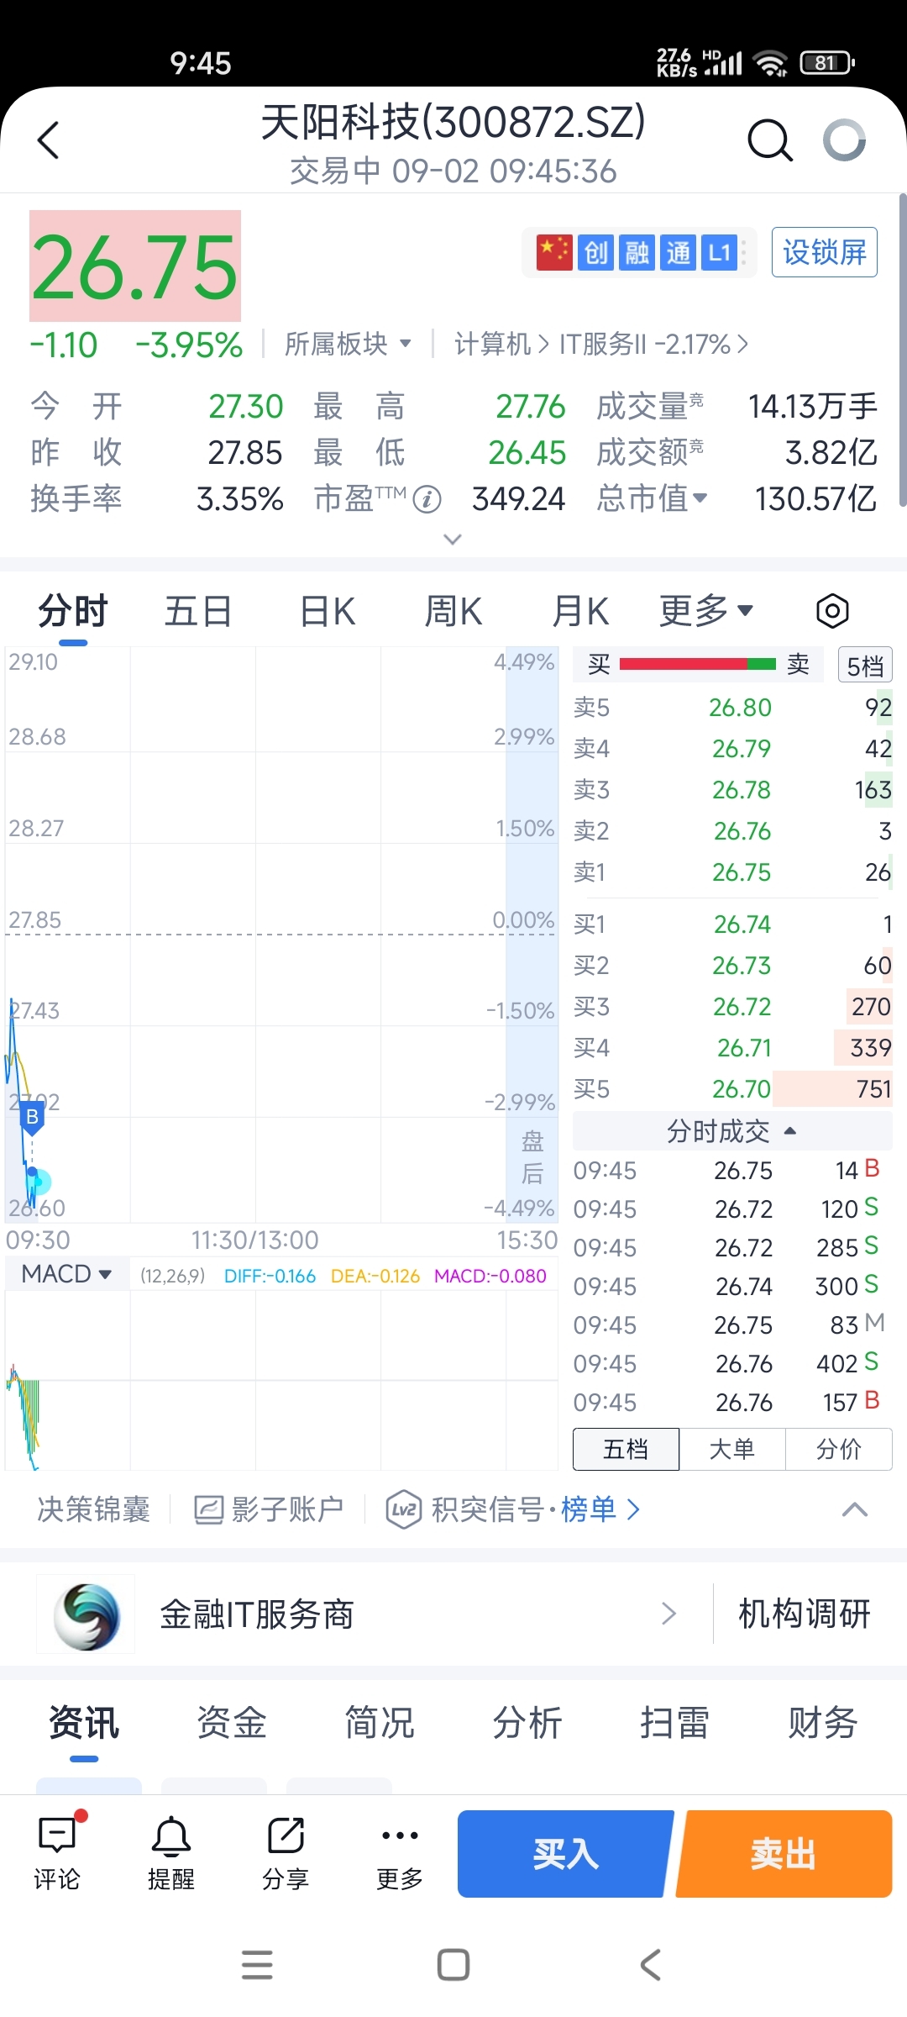Switch order book depth via 5档
Viewport: 907px width, 2017px height.
[x=865, y=666]
